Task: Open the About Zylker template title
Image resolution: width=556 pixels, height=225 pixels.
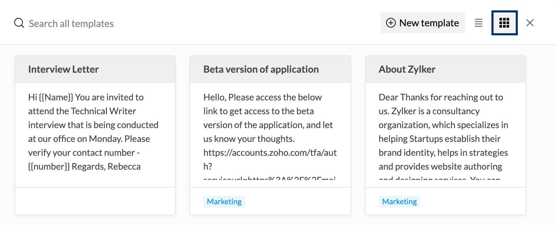Action: click(407, 69)
